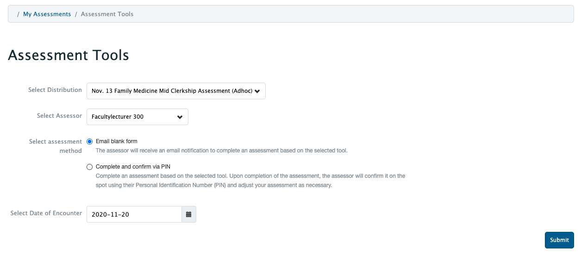Screen dimensions: 581x254
Task: Click the Select Date of Encounter label
Action: 46,213
